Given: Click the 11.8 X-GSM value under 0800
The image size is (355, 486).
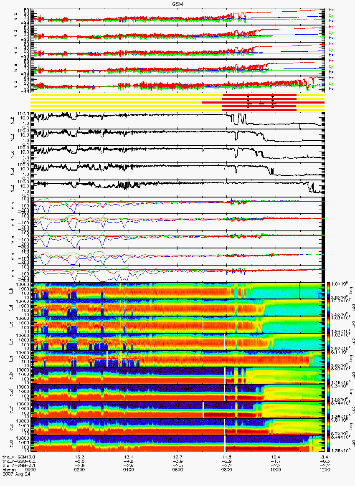Looking at the screenshot, I should (227, 457).
